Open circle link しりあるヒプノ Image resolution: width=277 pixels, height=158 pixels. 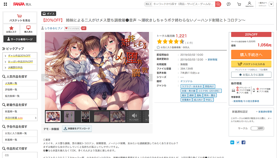[53, 28]
